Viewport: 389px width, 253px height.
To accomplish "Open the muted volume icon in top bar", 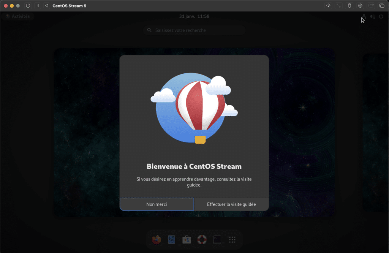I will (x=372, y=17).
